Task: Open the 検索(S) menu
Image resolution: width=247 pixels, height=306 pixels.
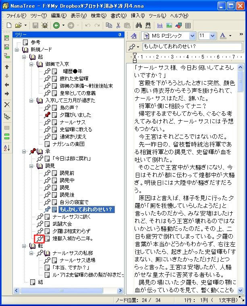Action: coord(99,16)
